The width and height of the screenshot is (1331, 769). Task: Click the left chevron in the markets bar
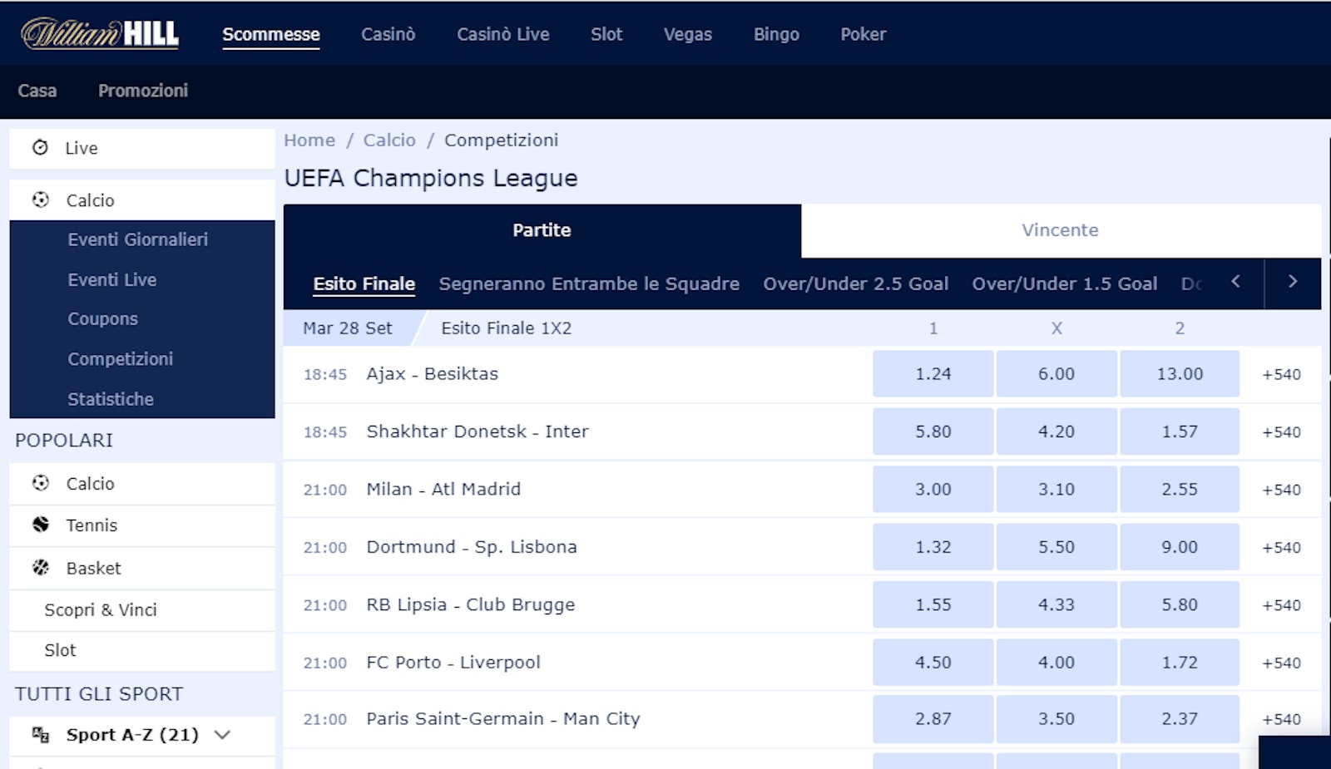[x=1237, y=283]
